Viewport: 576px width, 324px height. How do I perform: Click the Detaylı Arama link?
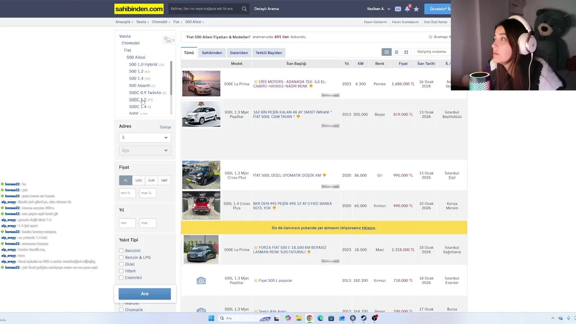266,9
